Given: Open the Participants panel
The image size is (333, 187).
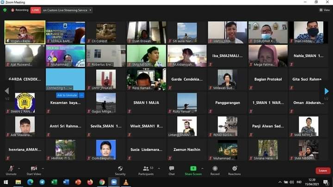Looking at the screenshot, I should coord(146,168).
